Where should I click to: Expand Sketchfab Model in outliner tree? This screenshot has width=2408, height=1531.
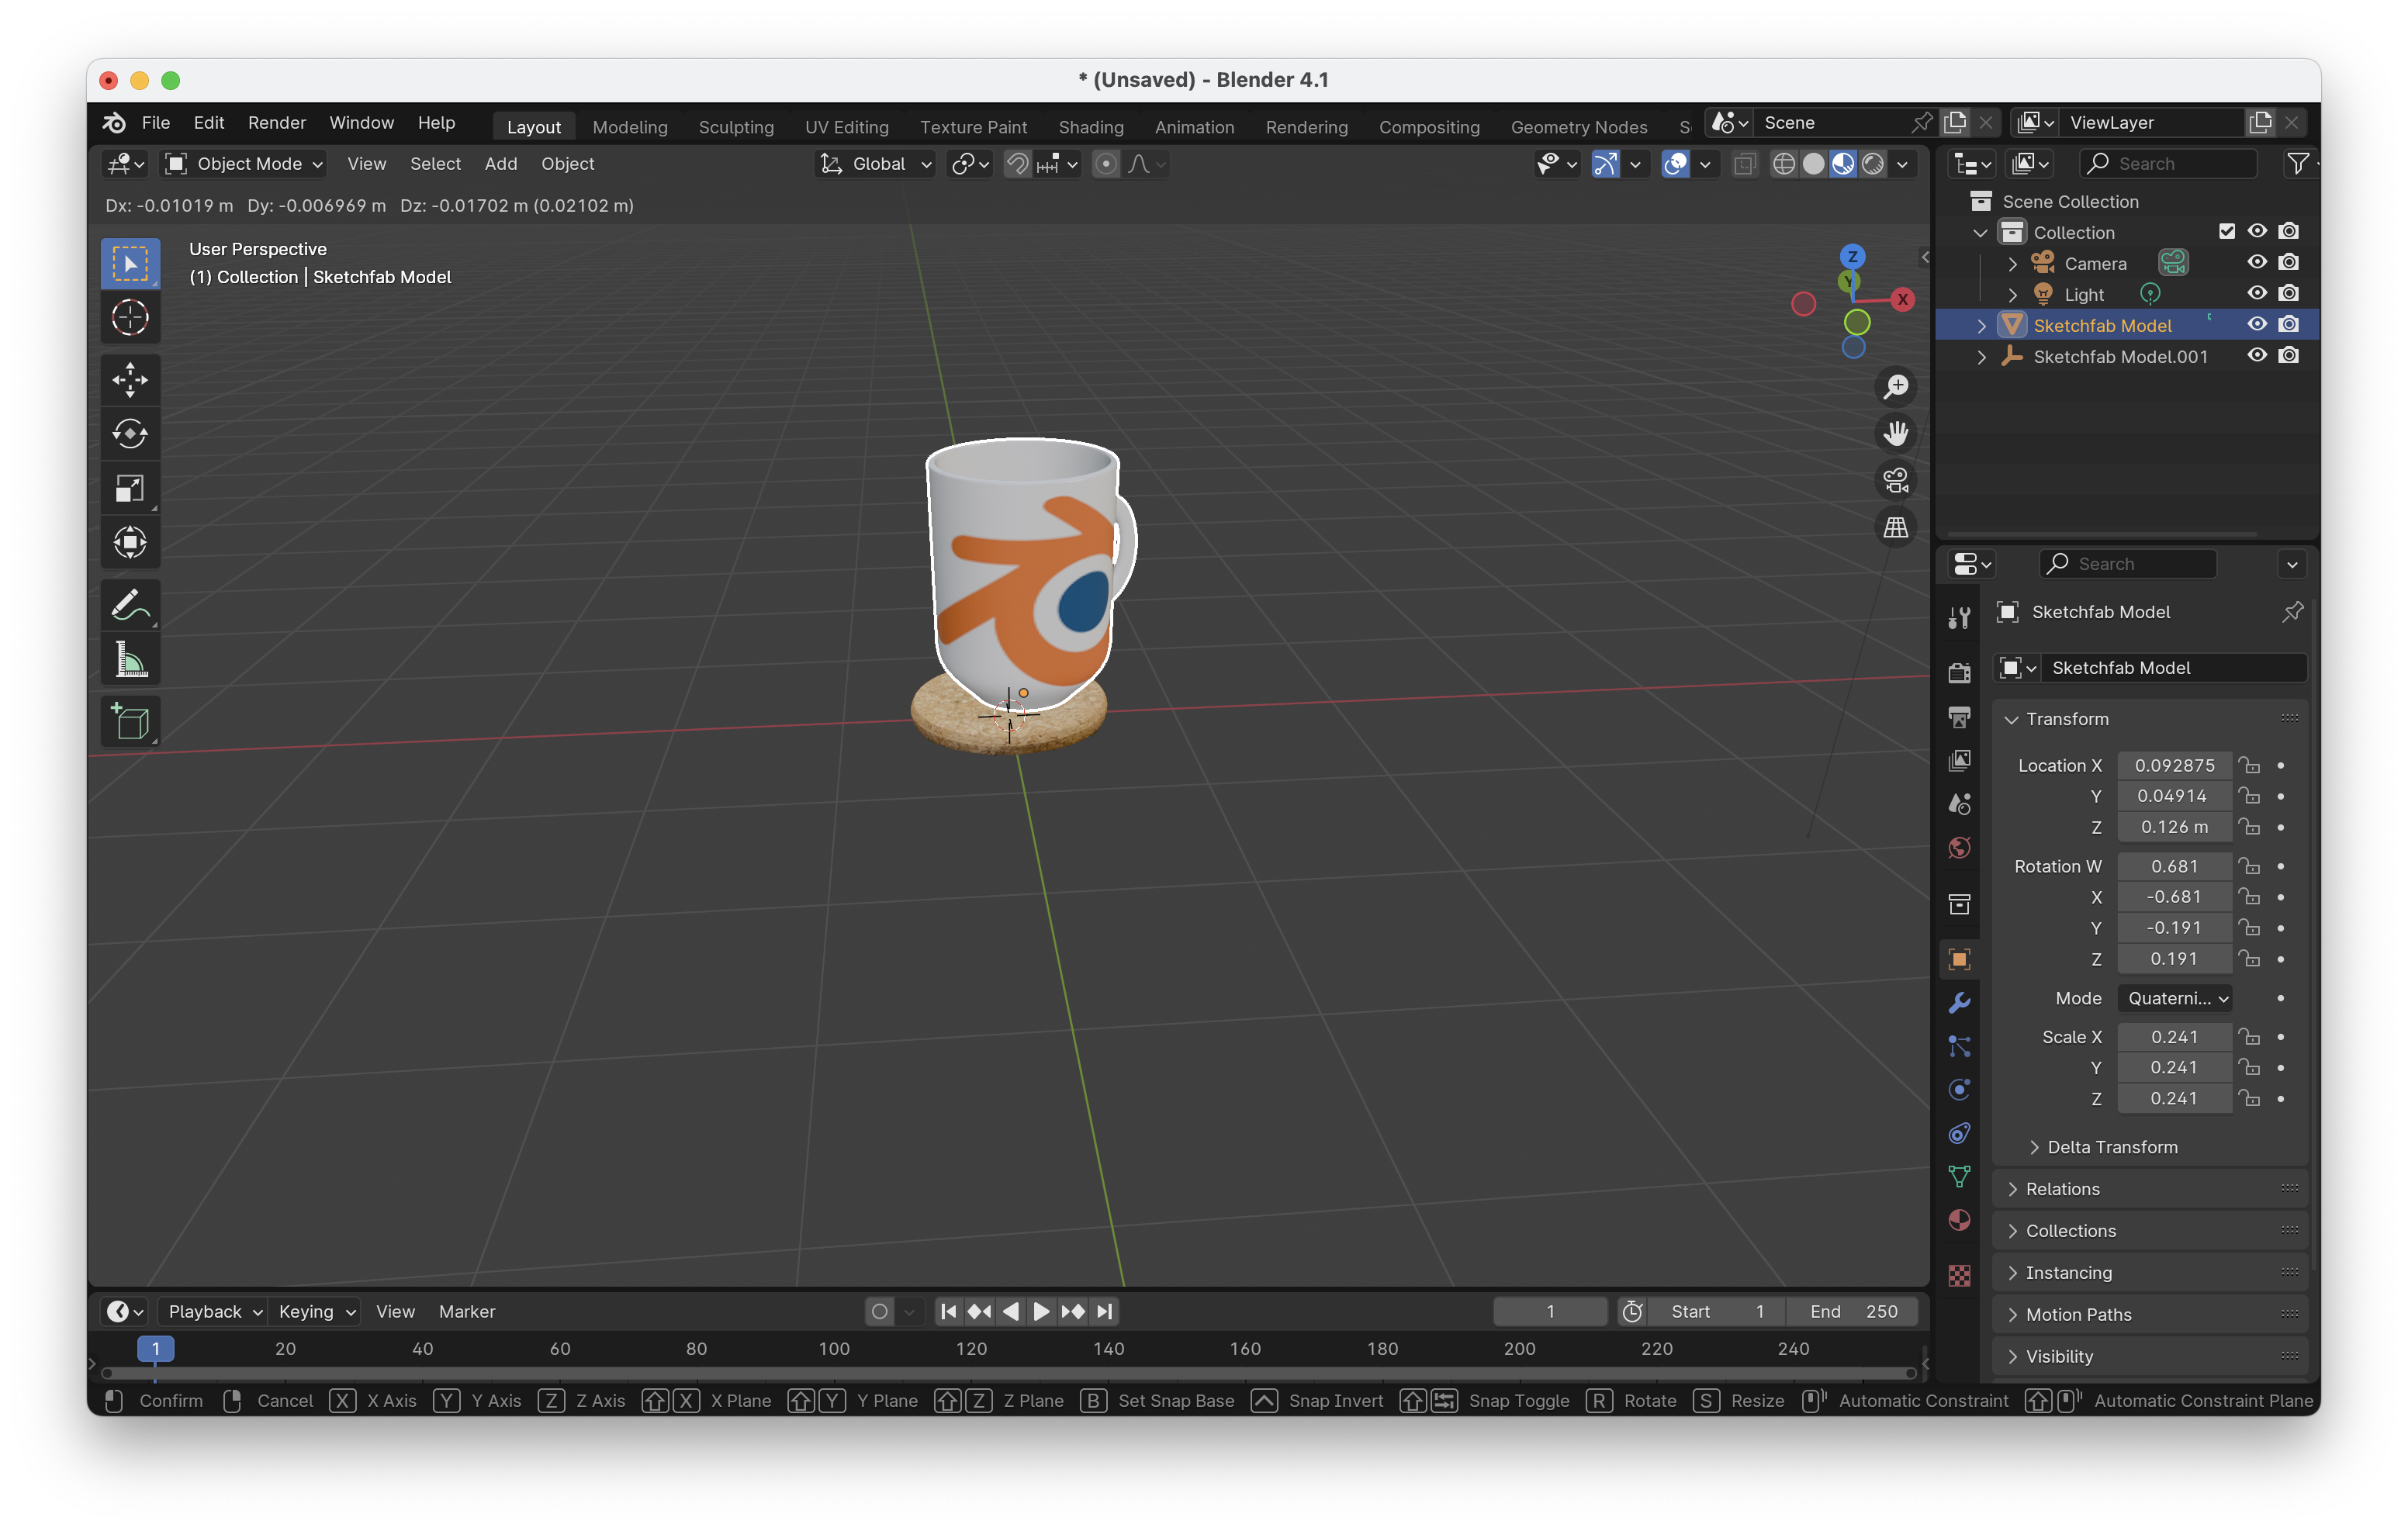(x=1981, y=326)
